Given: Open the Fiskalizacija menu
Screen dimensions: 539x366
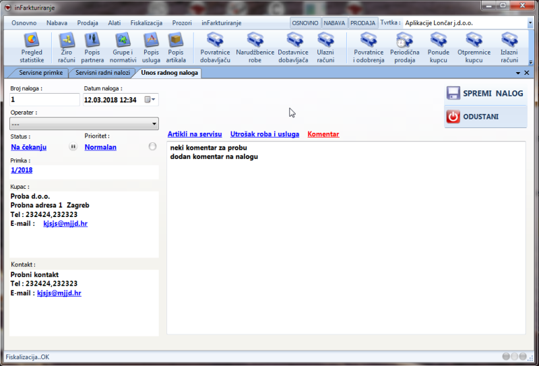Looking at the screenshot, I should [x=146, y=23].
